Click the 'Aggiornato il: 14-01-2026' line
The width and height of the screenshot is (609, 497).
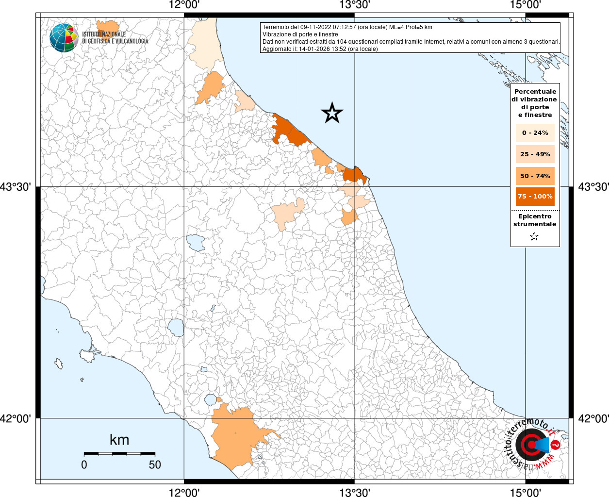[x=320, y=49]
